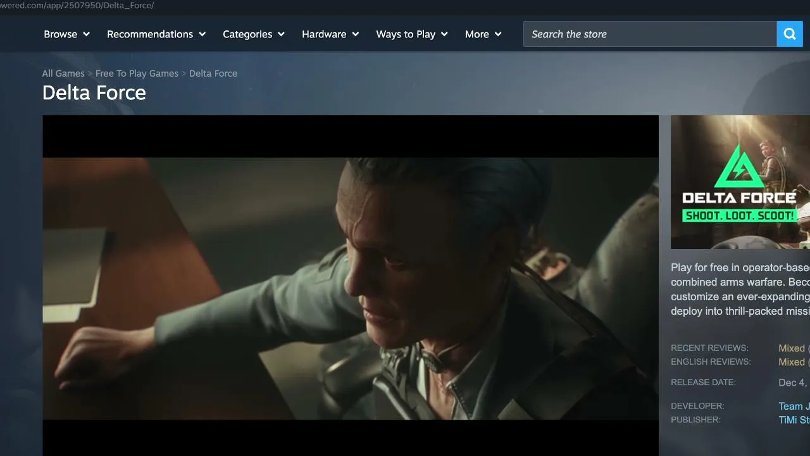Focus the Search the store field
The width and height of the screenshot is (810, 456).
650,34
